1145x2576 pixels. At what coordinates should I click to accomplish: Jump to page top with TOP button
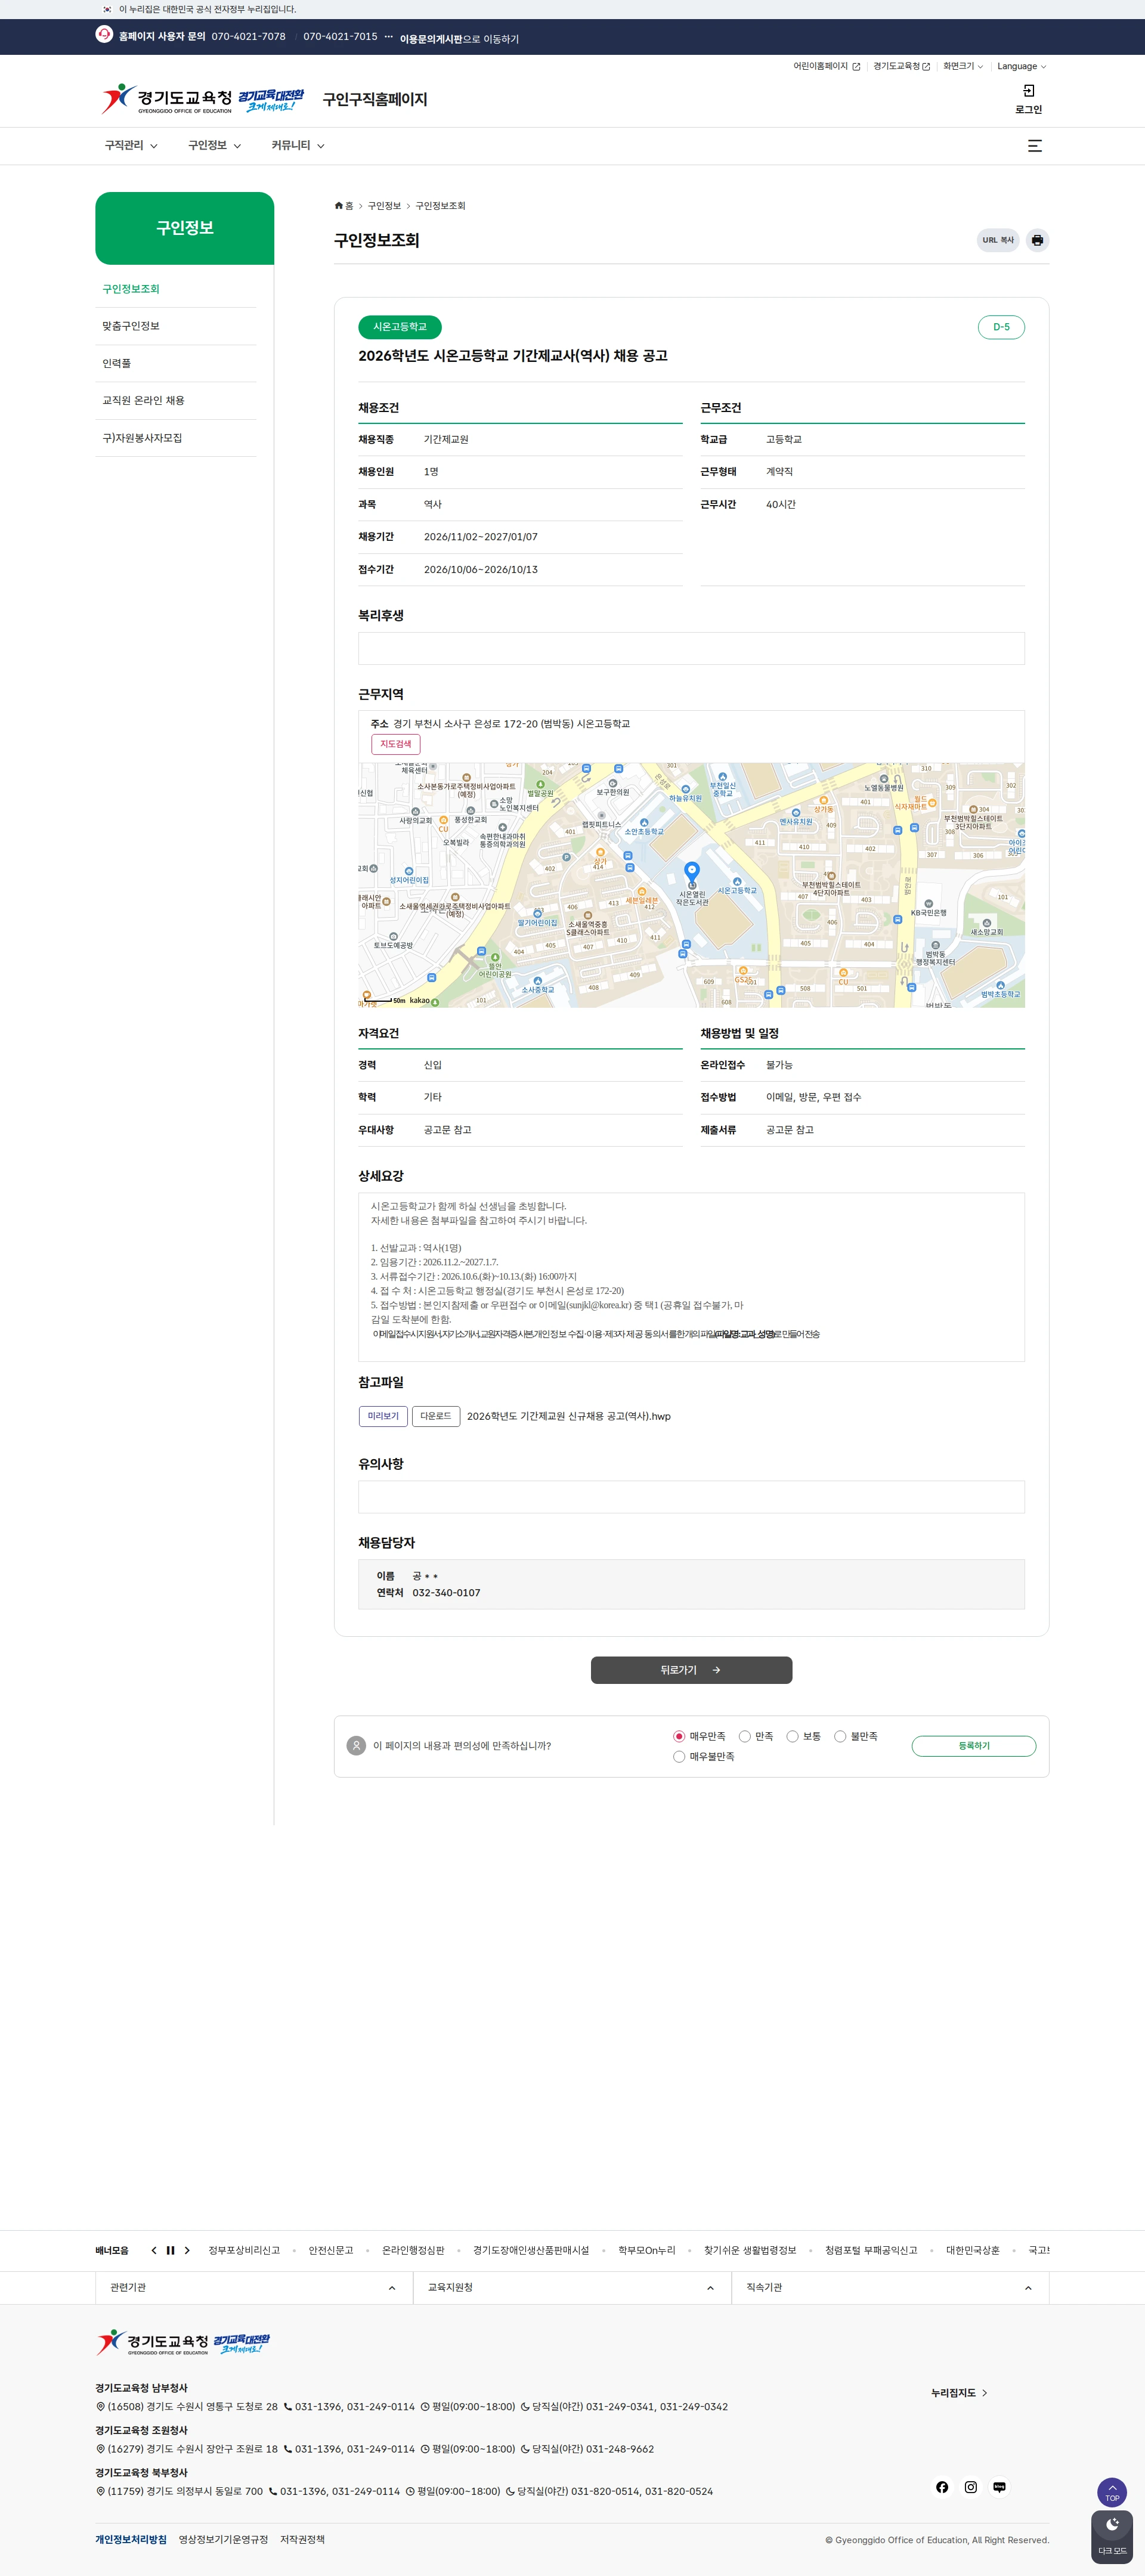(1112, 2492)
